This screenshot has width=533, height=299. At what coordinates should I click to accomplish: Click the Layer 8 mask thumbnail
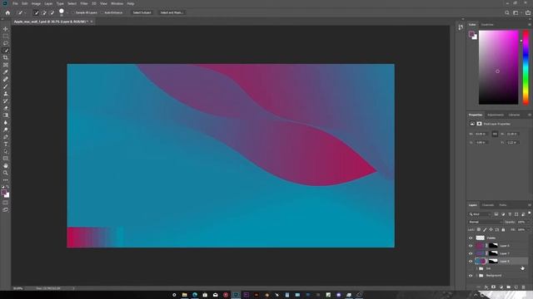click(493, 261)
